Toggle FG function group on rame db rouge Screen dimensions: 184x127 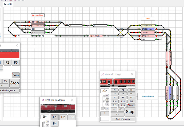[121, 110]
